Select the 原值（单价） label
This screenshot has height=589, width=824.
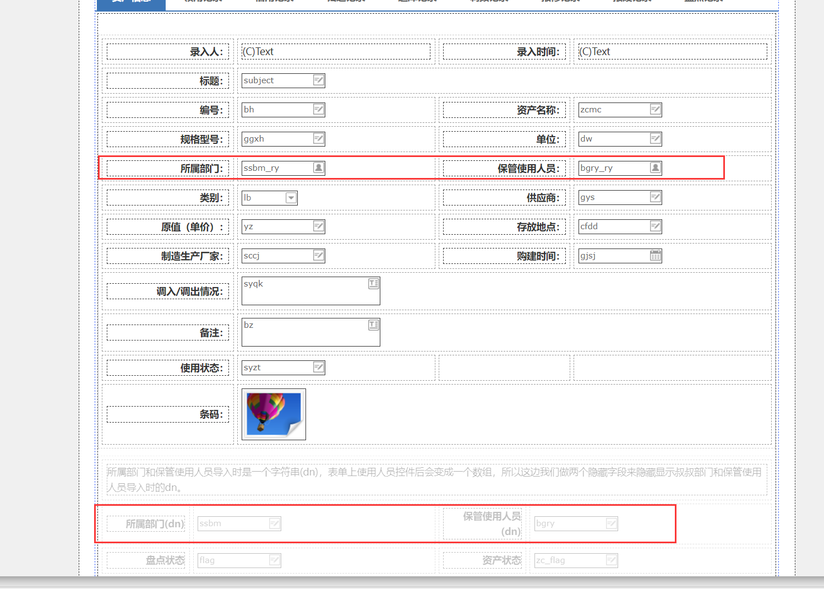tap(168, 227)
